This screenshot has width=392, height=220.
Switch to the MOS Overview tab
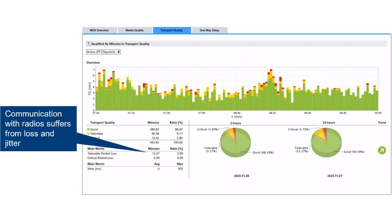tap(99, 30)
